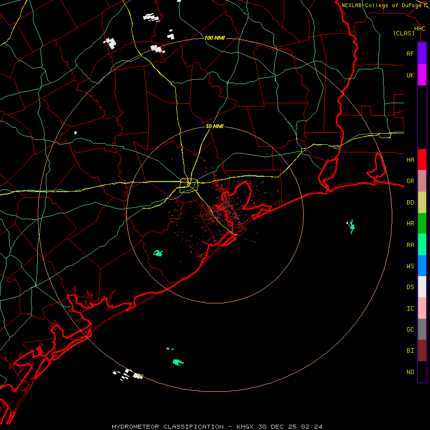Click the WS blue legend swatch
This screenshot has height=430, width=430.
click(x=422, y=266)
